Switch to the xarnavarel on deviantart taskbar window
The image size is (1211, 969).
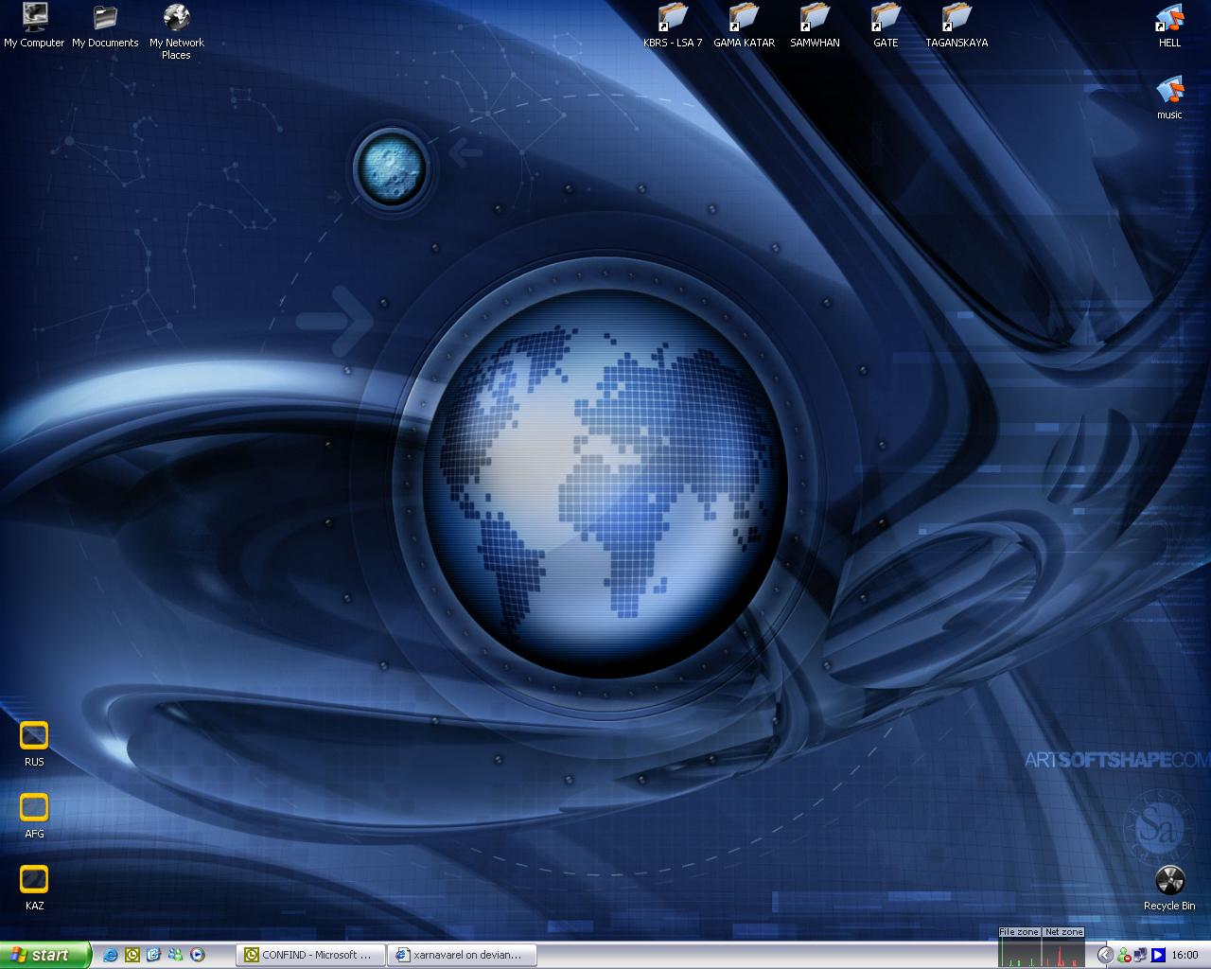[463, 955]
